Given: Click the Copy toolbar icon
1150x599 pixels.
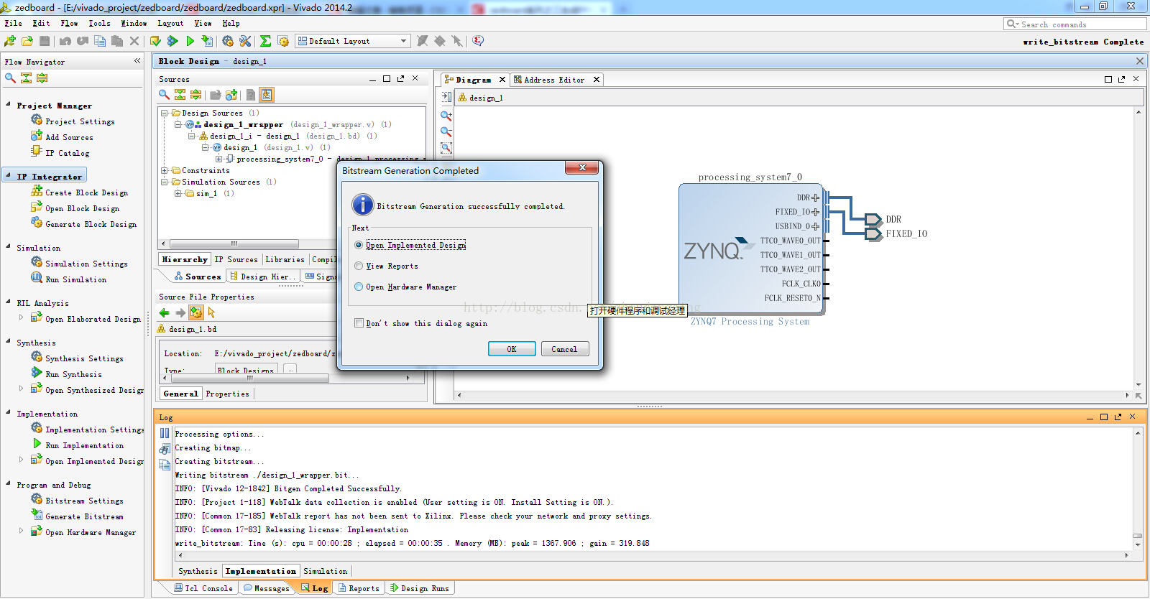Looking at the screenshot, I should tap(100, 41).
